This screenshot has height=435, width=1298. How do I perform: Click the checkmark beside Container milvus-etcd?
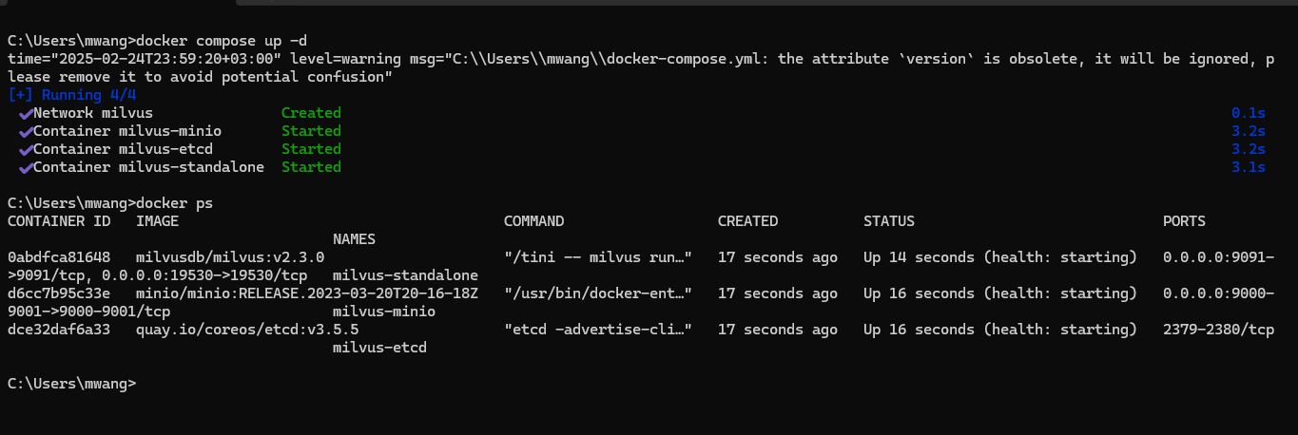click(x=25, y=149)
